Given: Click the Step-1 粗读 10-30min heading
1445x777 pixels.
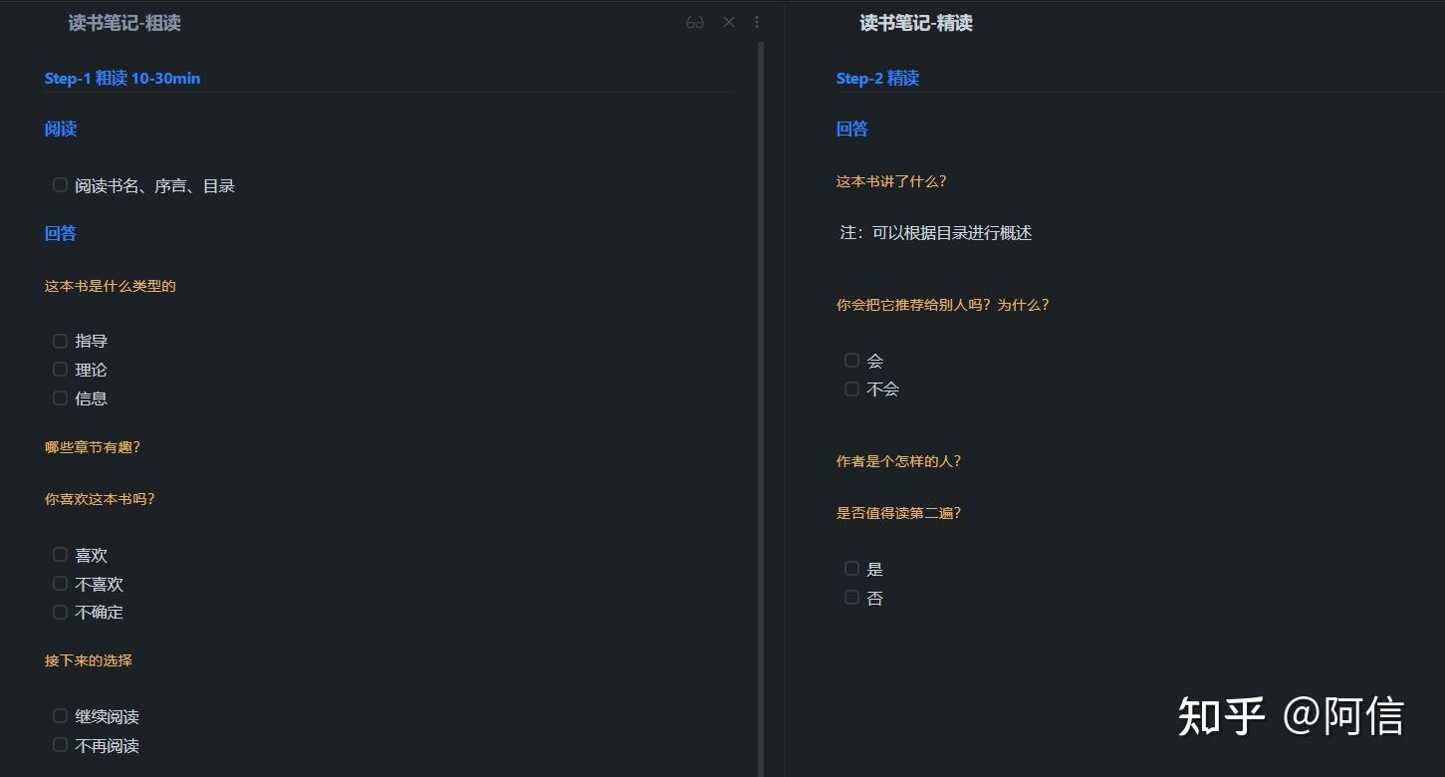Looking at the screenshot, I should tap(121, 78).
